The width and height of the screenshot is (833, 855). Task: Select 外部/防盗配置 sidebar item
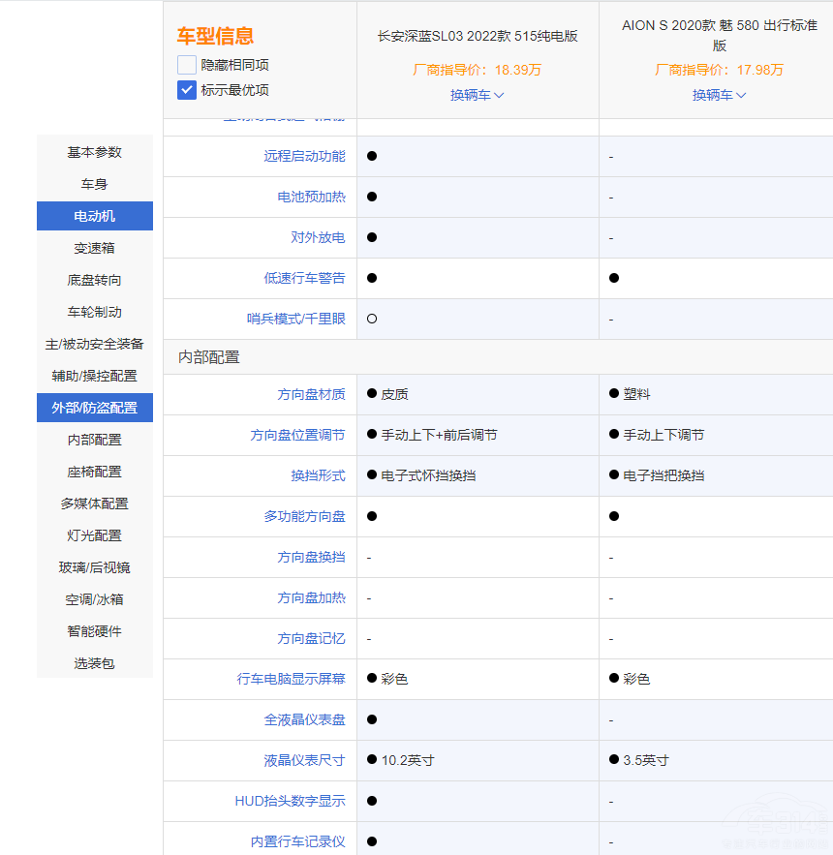click(95, 408)
